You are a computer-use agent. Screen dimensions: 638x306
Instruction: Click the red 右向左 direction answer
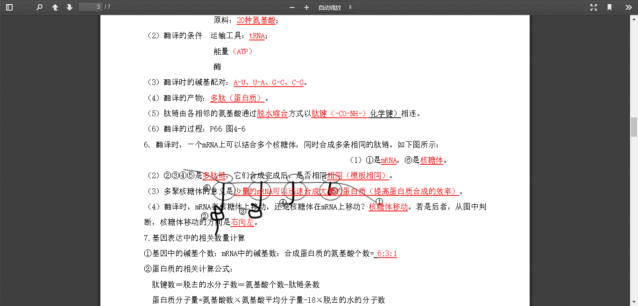click(242, 223)
